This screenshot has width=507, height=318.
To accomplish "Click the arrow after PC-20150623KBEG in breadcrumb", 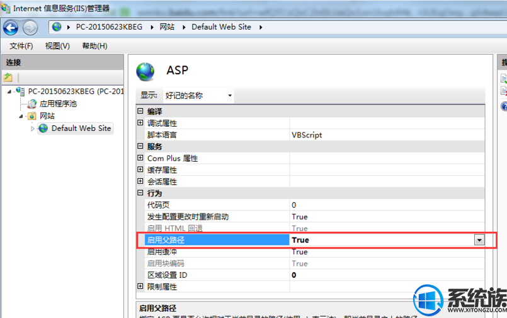I will point(152,27).
